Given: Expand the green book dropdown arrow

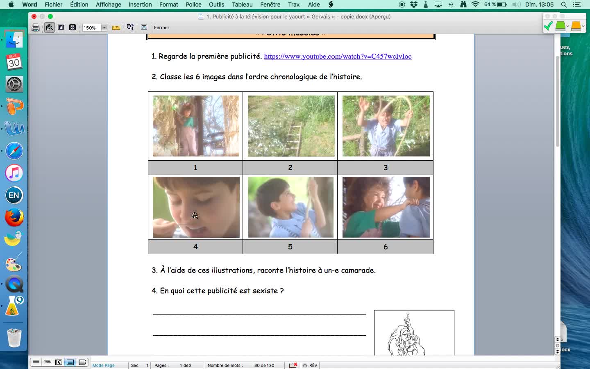Looking at the screenshot, I should coord(568,27).
